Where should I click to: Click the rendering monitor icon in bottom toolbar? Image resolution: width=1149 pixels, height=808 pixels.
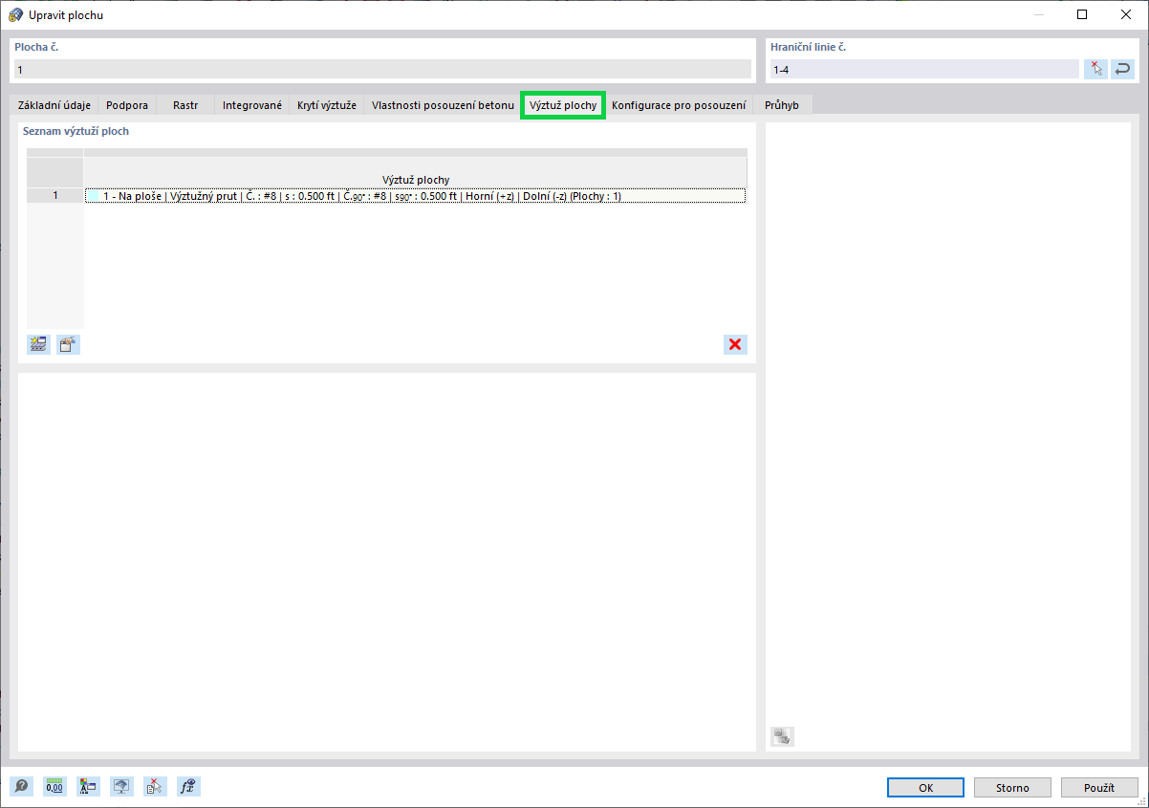[121, 786]
